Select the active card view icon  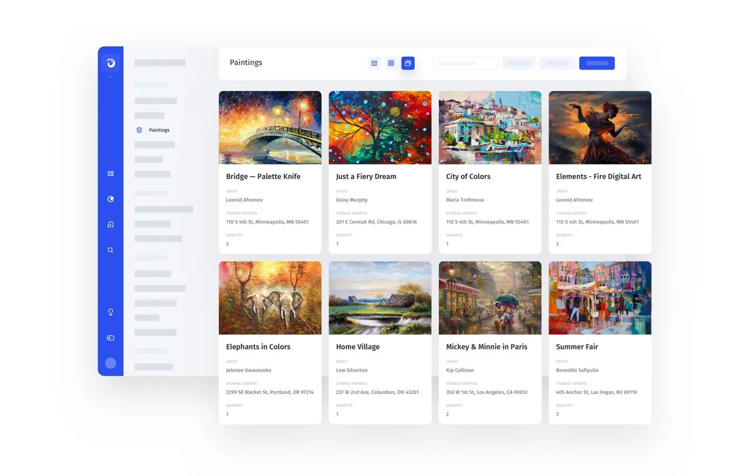[408, 63]
